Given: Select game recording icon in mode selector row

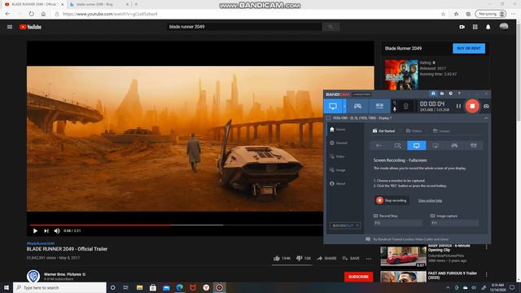Looking at the screenshot, I should tap(454, 146).
